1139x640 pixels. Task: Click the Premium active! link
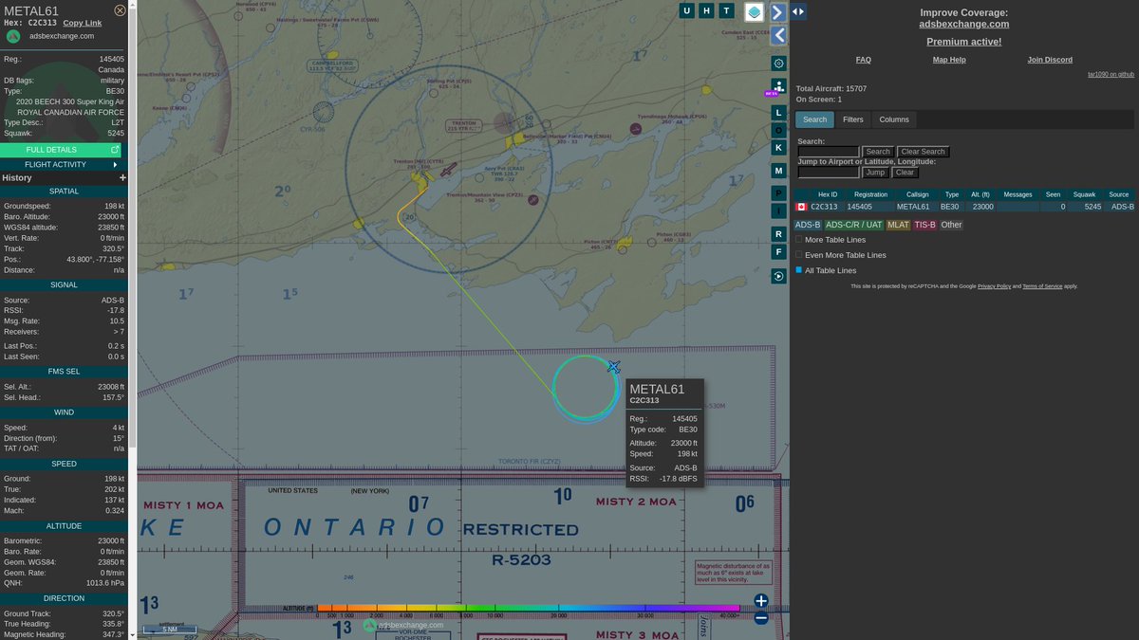(964, 42)
